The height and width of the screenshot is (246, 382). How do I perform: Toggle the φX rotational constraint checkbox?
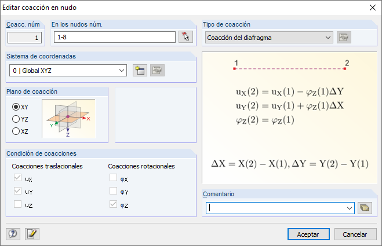tap(114, 179)
